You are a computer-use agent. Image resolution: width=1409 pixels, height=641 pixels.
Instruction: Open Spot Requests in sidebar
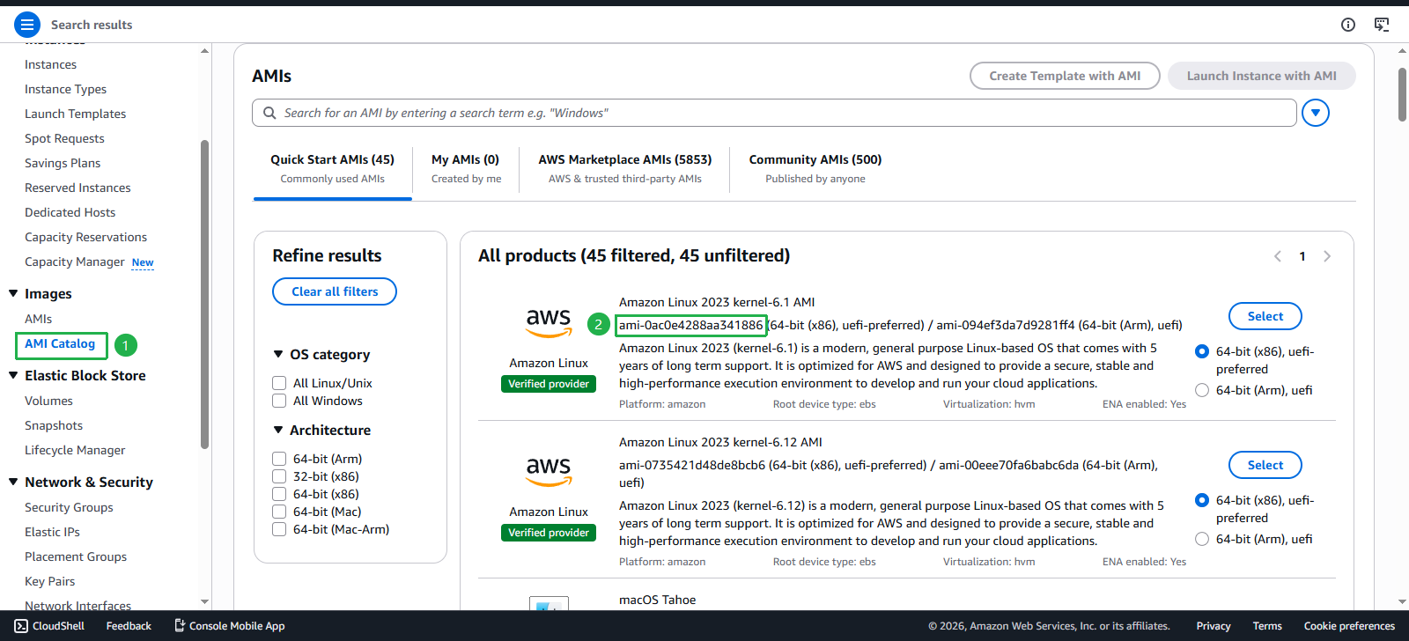tap(64, 138)
